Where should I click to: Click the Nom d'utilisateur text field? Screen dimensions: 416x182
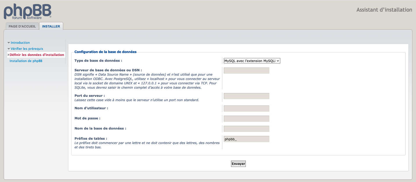(246, 108)
